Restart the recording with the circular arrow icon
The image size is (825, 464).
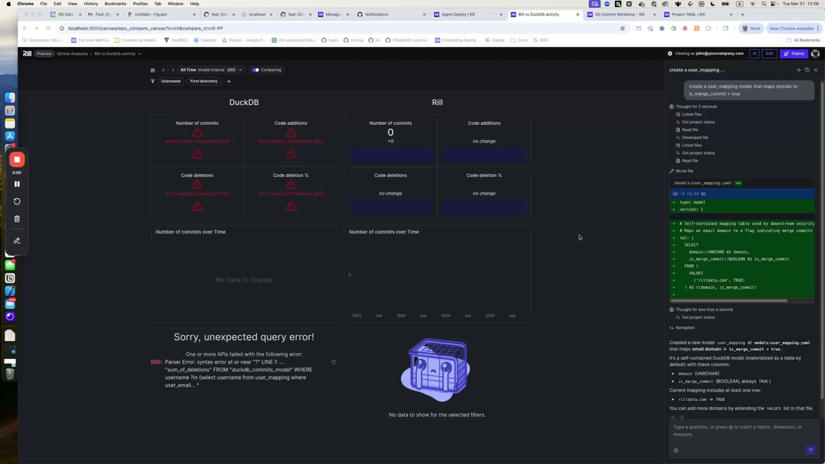[x=17, y=201]
